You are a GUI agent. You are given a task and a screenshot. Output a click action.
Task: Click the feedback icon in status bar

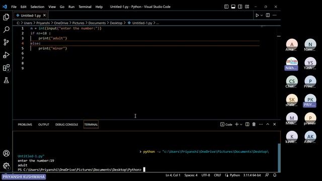tap(267, 175)
